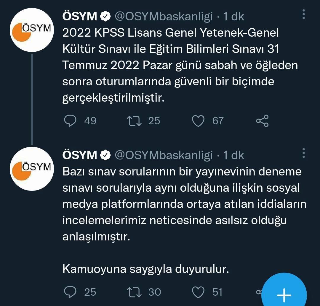Open @OSYMbaskanligi handle on second tweet

coord(164,155)
